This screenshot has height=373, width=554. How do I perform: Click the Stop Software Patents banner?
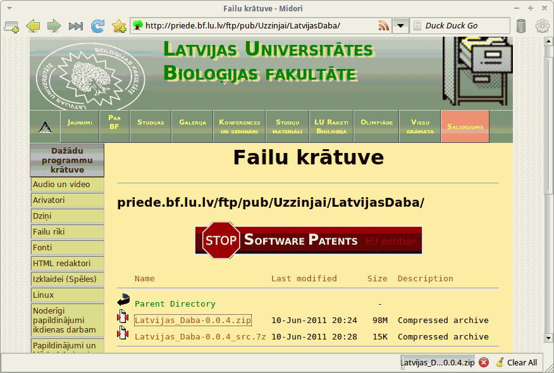[x=309, y=240]
